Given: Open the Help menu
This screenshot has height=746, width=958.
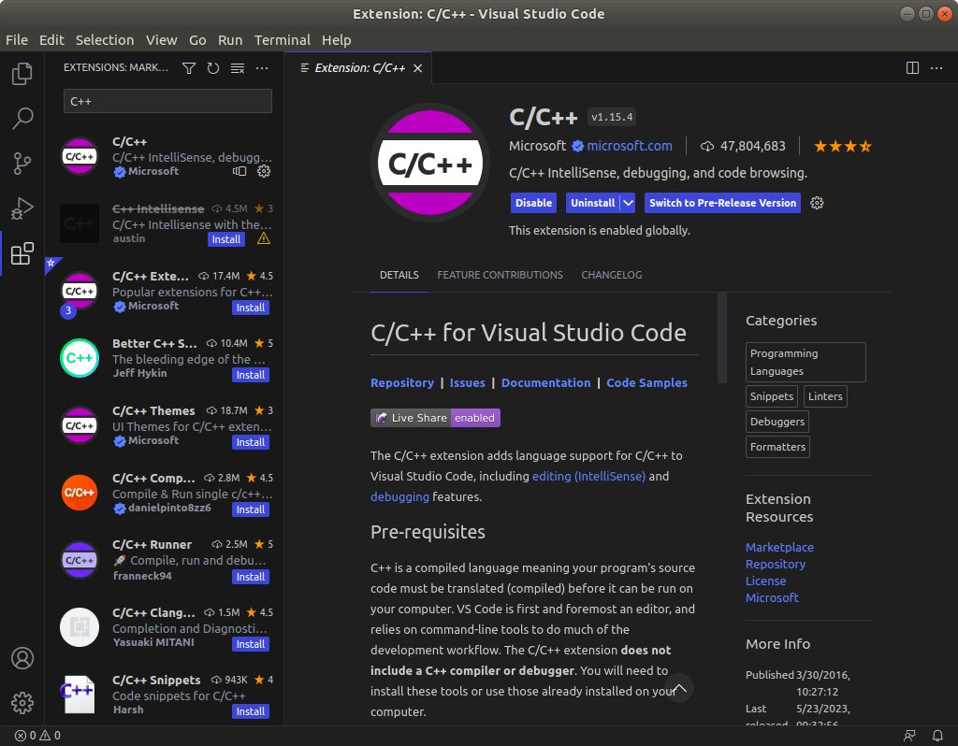Looking at the screenshot, I should [x=336, y=39].
